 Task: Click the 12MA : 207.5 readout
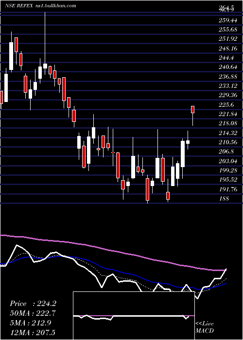point(33,332)
